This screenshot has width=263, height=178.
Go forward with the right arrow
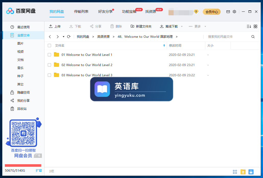click(57, 37)
